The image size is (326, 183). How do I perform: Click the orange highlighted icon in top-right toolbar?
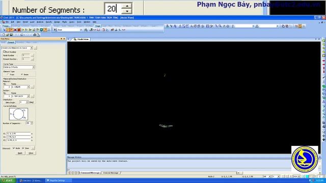tap(300, 26)
